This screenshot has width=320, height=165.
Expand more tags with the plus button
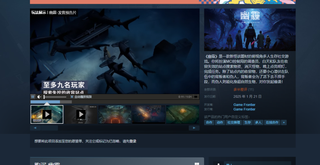tap(284, 122)
